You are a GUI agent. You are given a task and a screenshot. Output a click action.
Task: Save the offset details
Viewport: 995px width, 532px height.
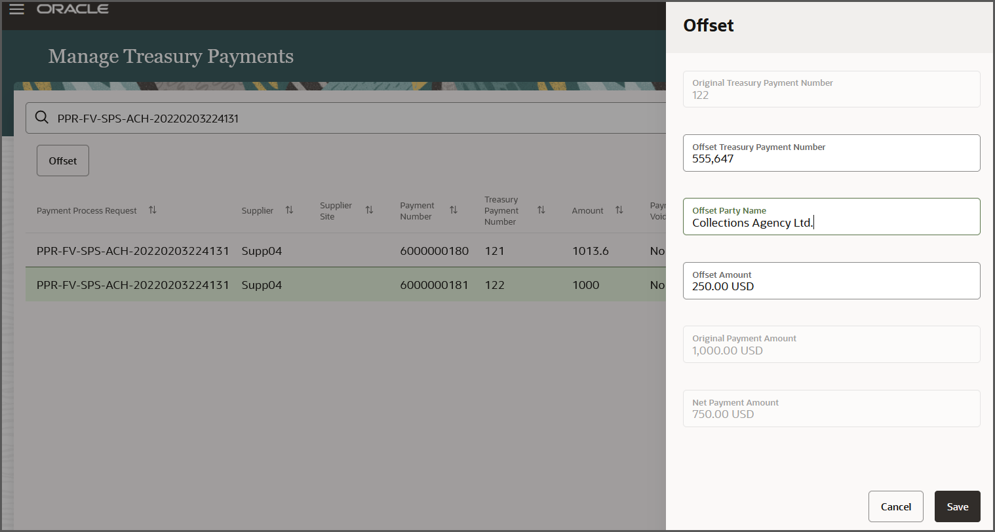[957, 506]
